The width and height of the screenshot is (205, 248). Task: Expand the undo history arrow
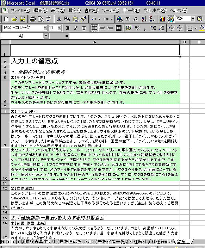pos(99,19)
